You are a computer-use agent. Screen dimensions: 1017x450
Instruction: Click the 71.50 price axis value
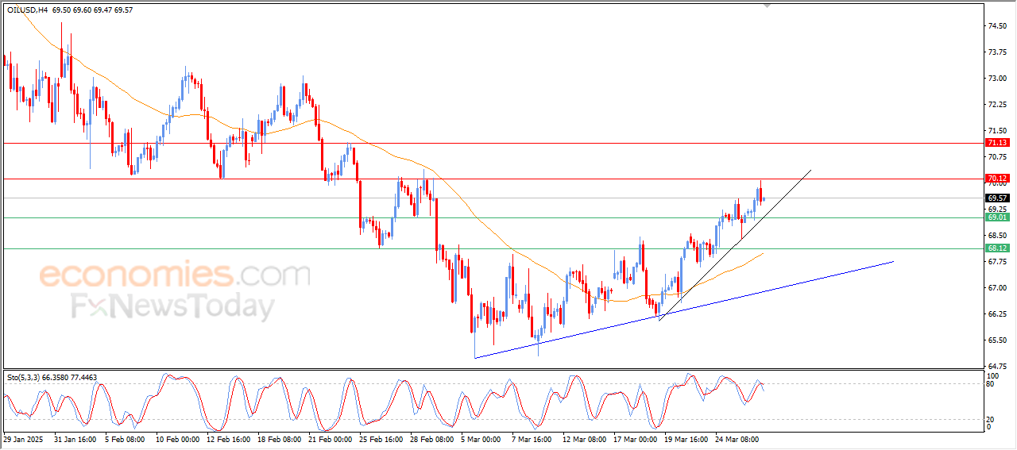(x=998, y=131)
